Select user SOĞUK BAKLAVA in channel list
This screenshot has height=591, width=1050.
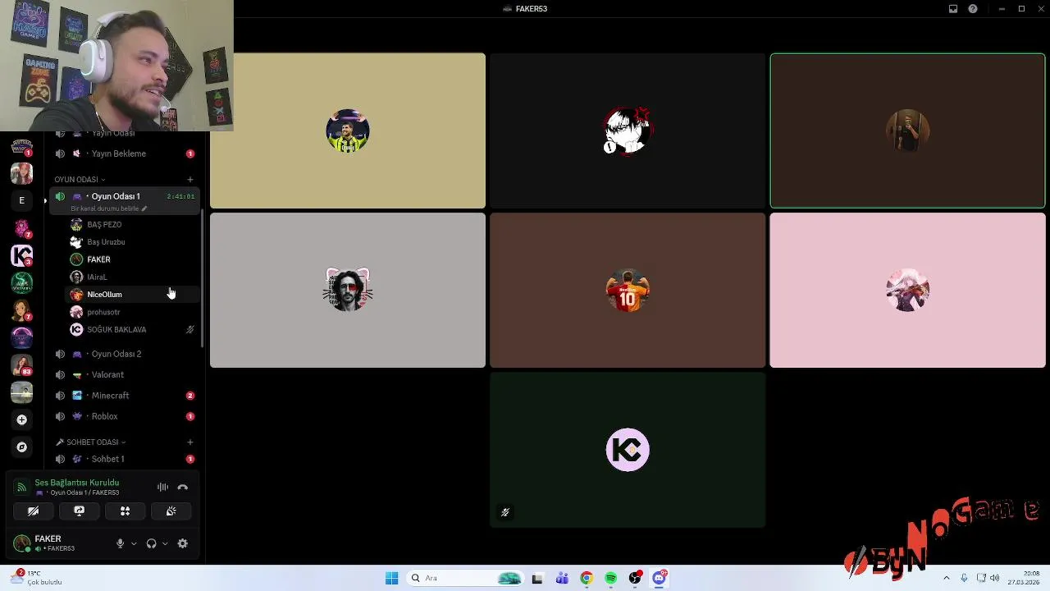tap(133, 329)
